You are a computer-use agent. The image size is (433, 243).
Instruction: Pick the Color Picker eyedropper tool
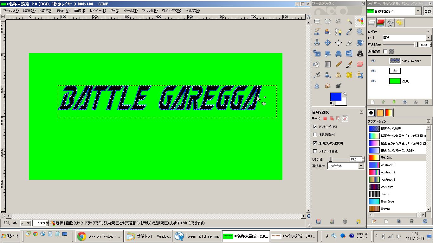point(349,32)
